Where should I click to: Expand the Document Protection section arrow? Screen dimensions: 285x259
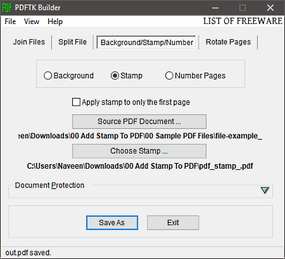coord(265,190)
